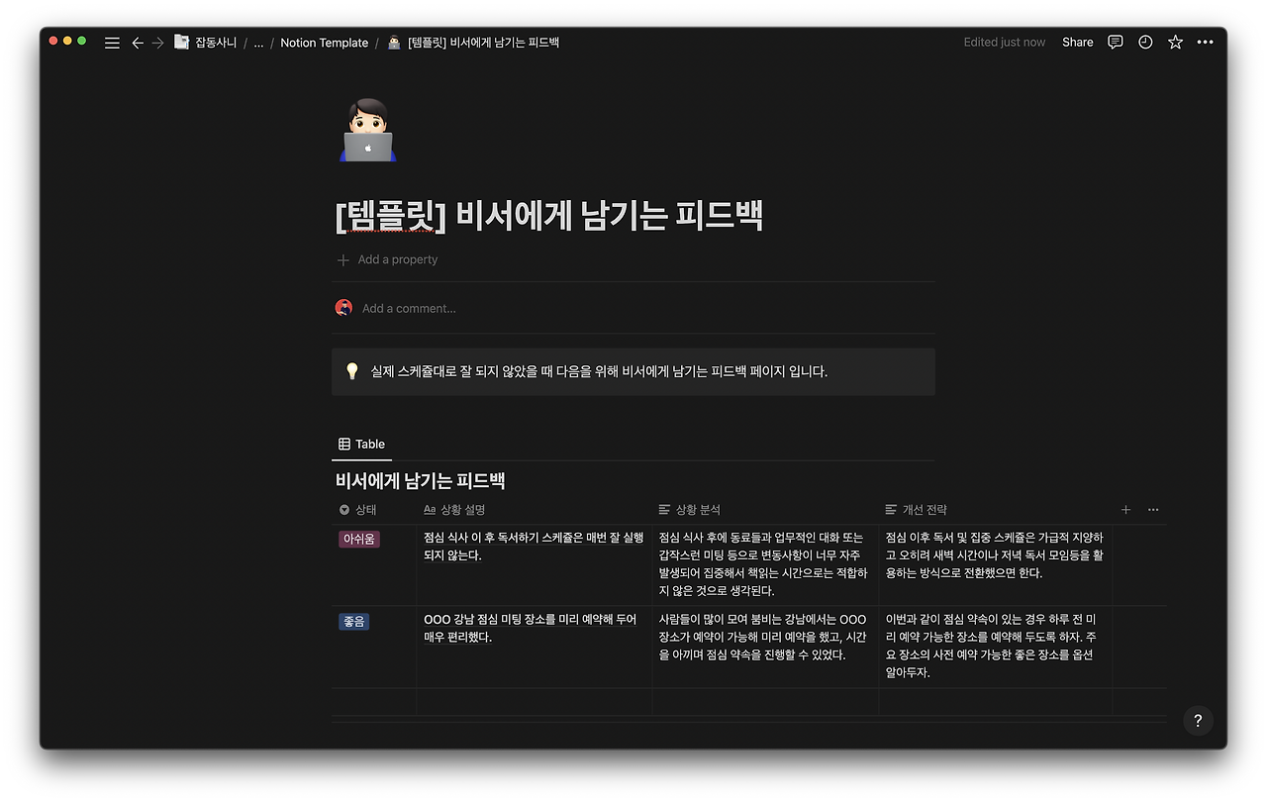Image resolution: width=1267 pixels, height=802 pixels.
Task: Click the 좋음 status tag
Action: tap(353, 622)
